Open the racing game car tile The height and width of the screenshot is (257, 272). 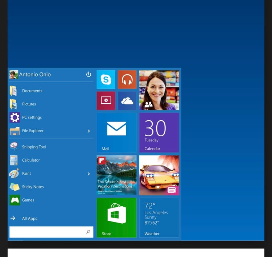(159, 175)
